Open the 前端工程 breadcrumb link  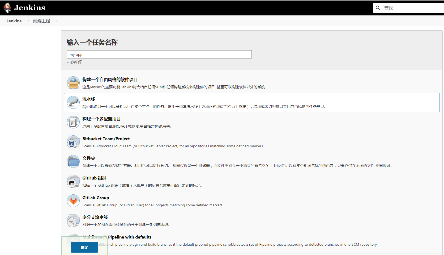coord(41,21)
